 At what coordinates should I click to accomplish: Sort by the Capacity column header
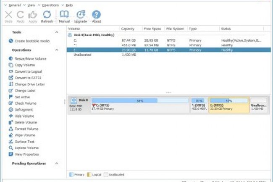(x=128, y=29)
